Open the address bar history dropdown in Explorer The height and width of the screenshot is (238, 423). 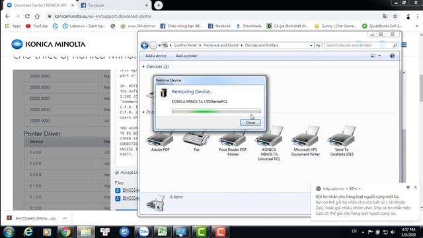(x=311, y=46)
